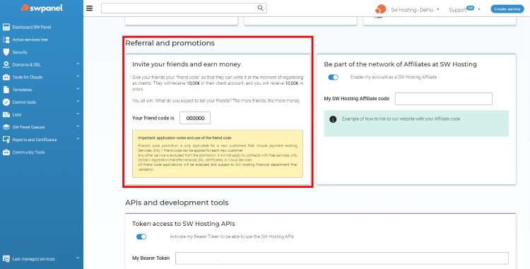The width and height of the screenshot is (530, 269).
Task: Open the Sw Hosting - Demo account dropdown
Action: pyautogui.click(x=415, y=10)
